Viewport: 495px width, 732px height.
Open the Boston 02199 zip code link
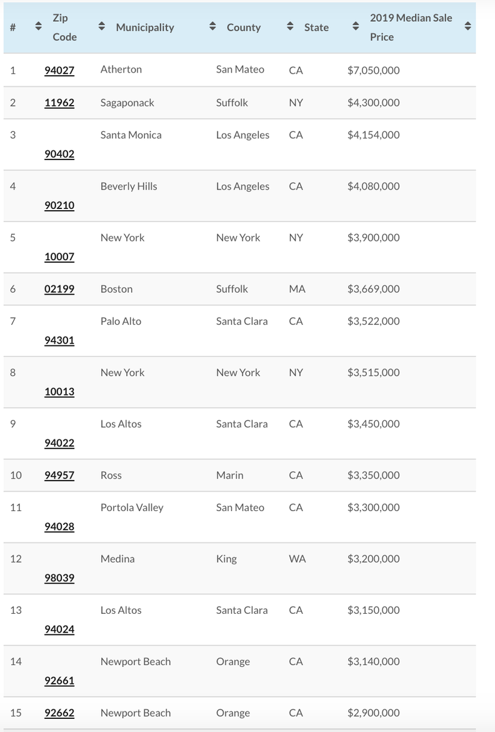59,289
